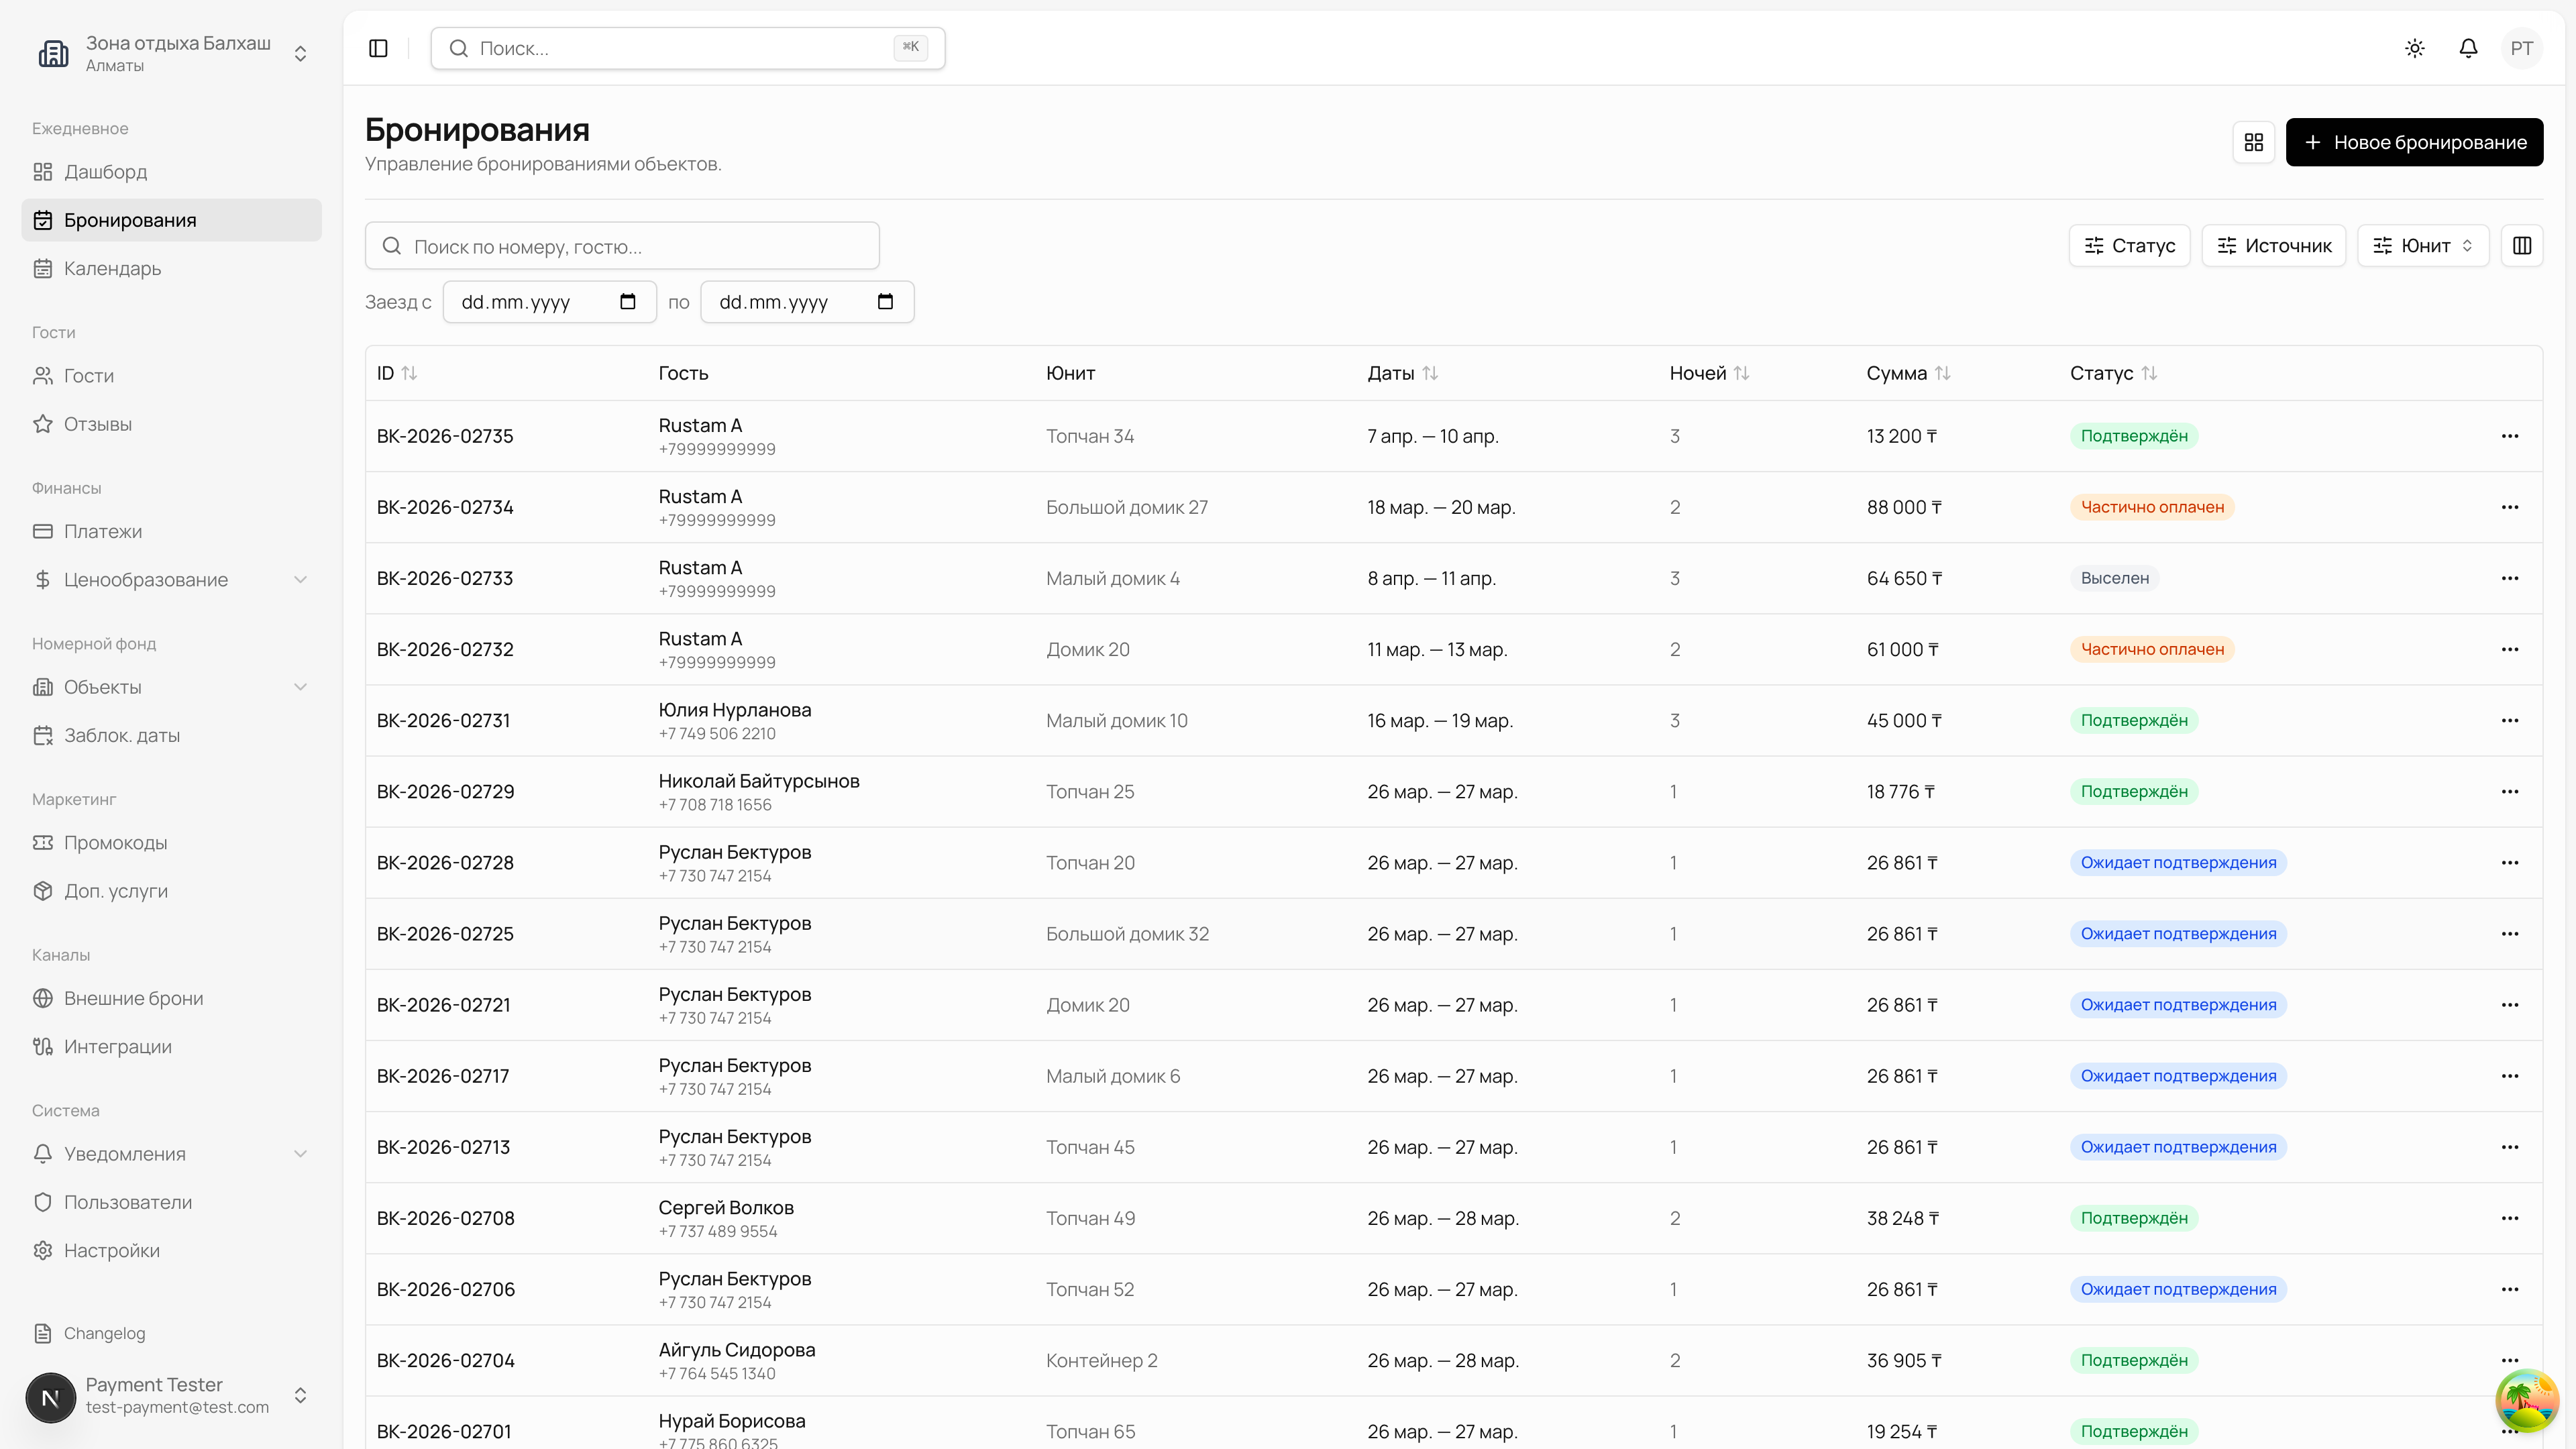The width and height of the screenshot is (2576, 1449).
Task: Switch the light/dark theme sun icon
Action: [2415, 48]
